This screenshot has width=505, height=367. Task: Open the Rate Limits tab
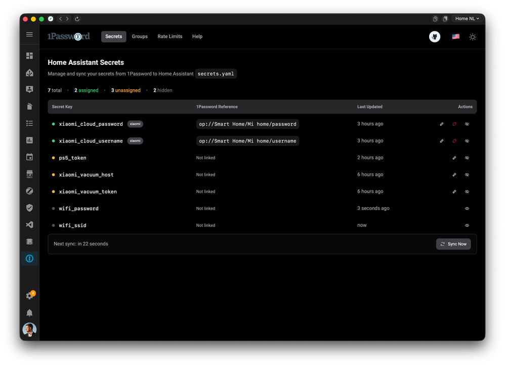click(170, 36)
